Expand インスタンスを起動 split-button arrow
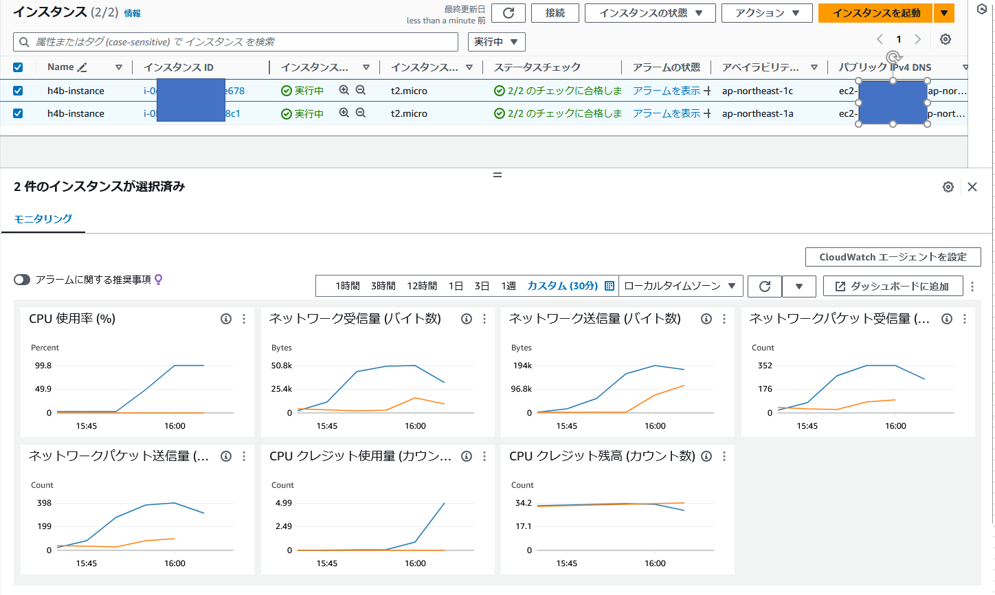The width and height of the screenshot is (995, 595). [944, 13]
